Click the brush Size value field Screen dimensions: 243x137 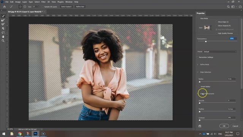pos(35,7)
